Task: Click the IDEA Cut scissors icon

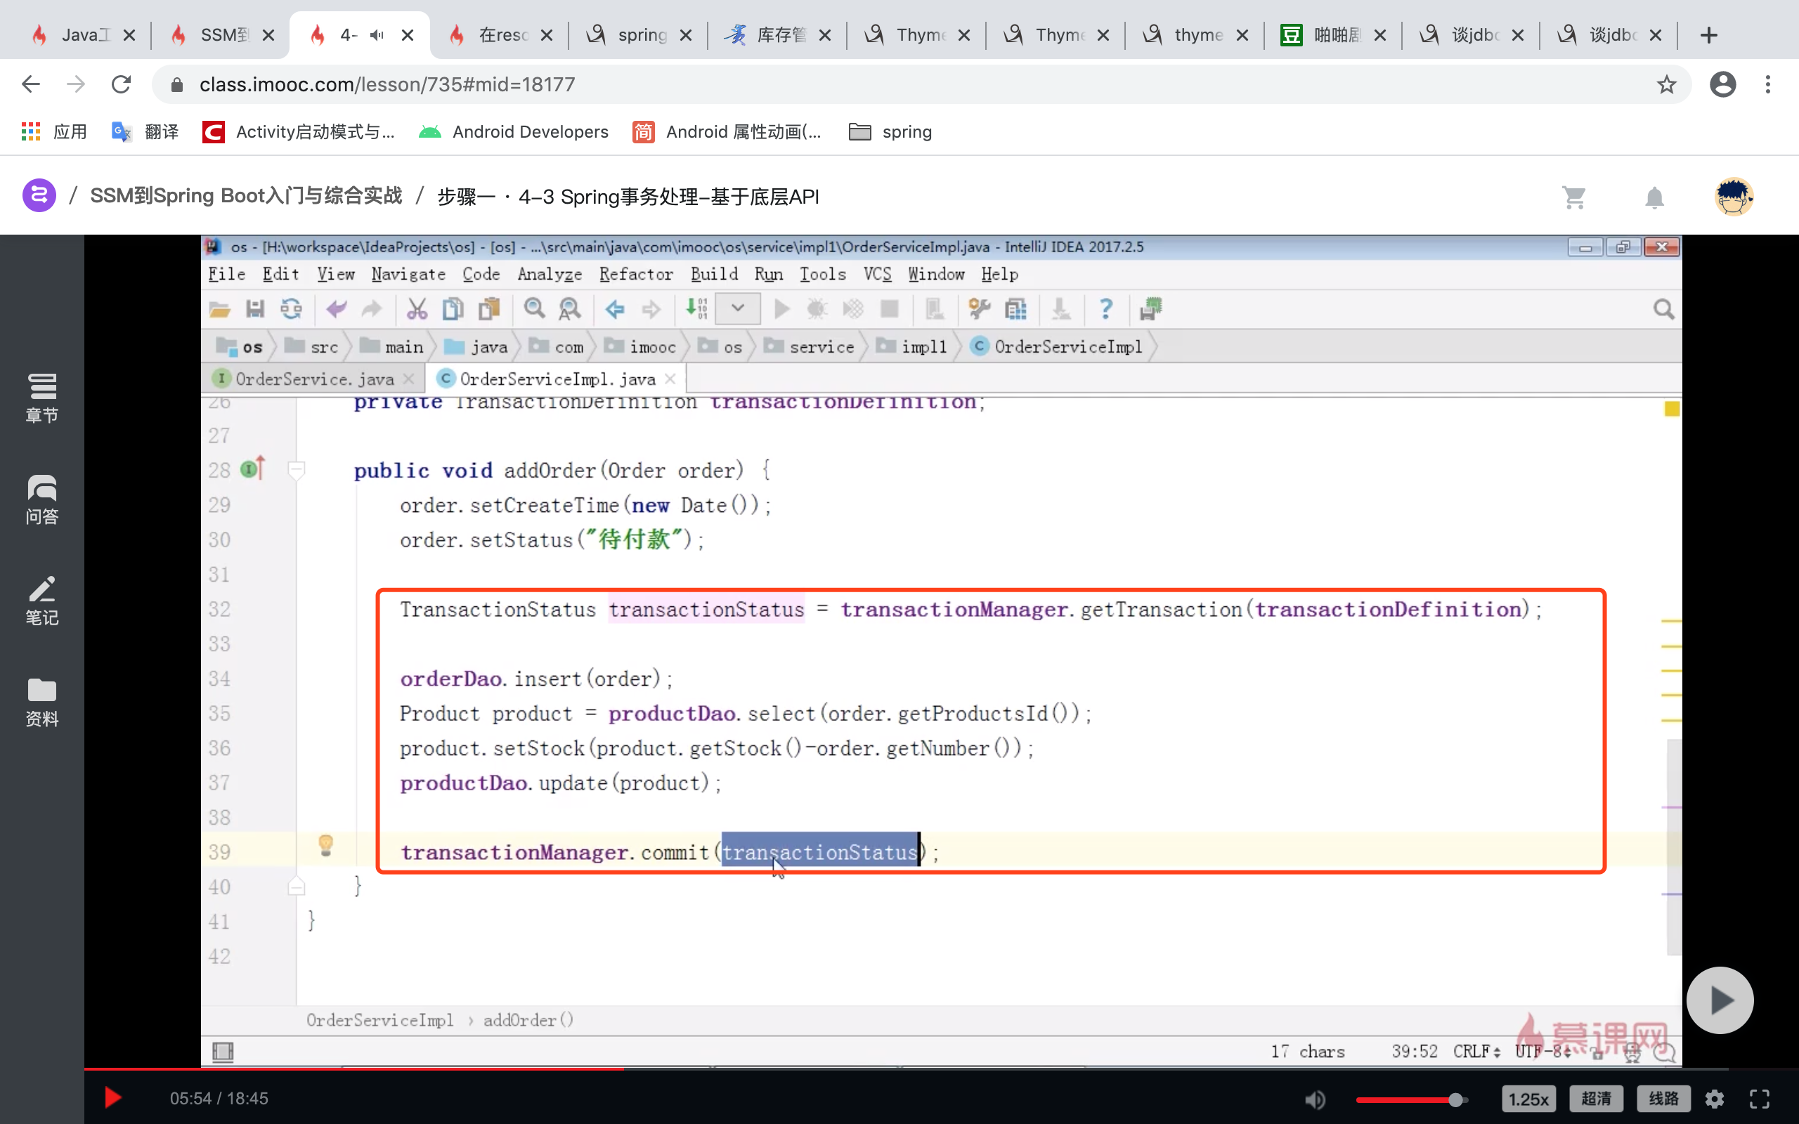Action: (416, 308)
